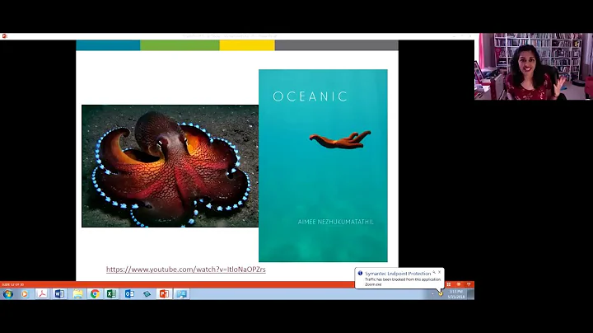Switch to PowerPoint on the taskbar
Screen dimensions: 593x333
click(164, 294)
